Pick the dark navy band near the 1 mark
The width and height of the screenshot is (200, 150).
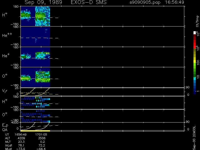[195, 93]
